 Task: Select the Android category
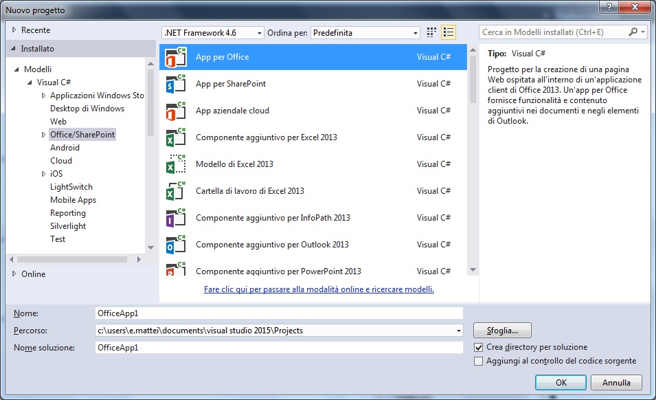pos(65,147)
